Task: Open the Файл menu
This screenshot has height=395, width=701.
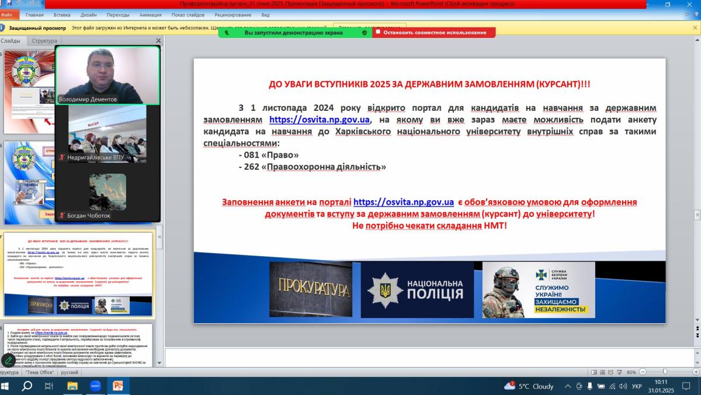Action: coord(8,15)
